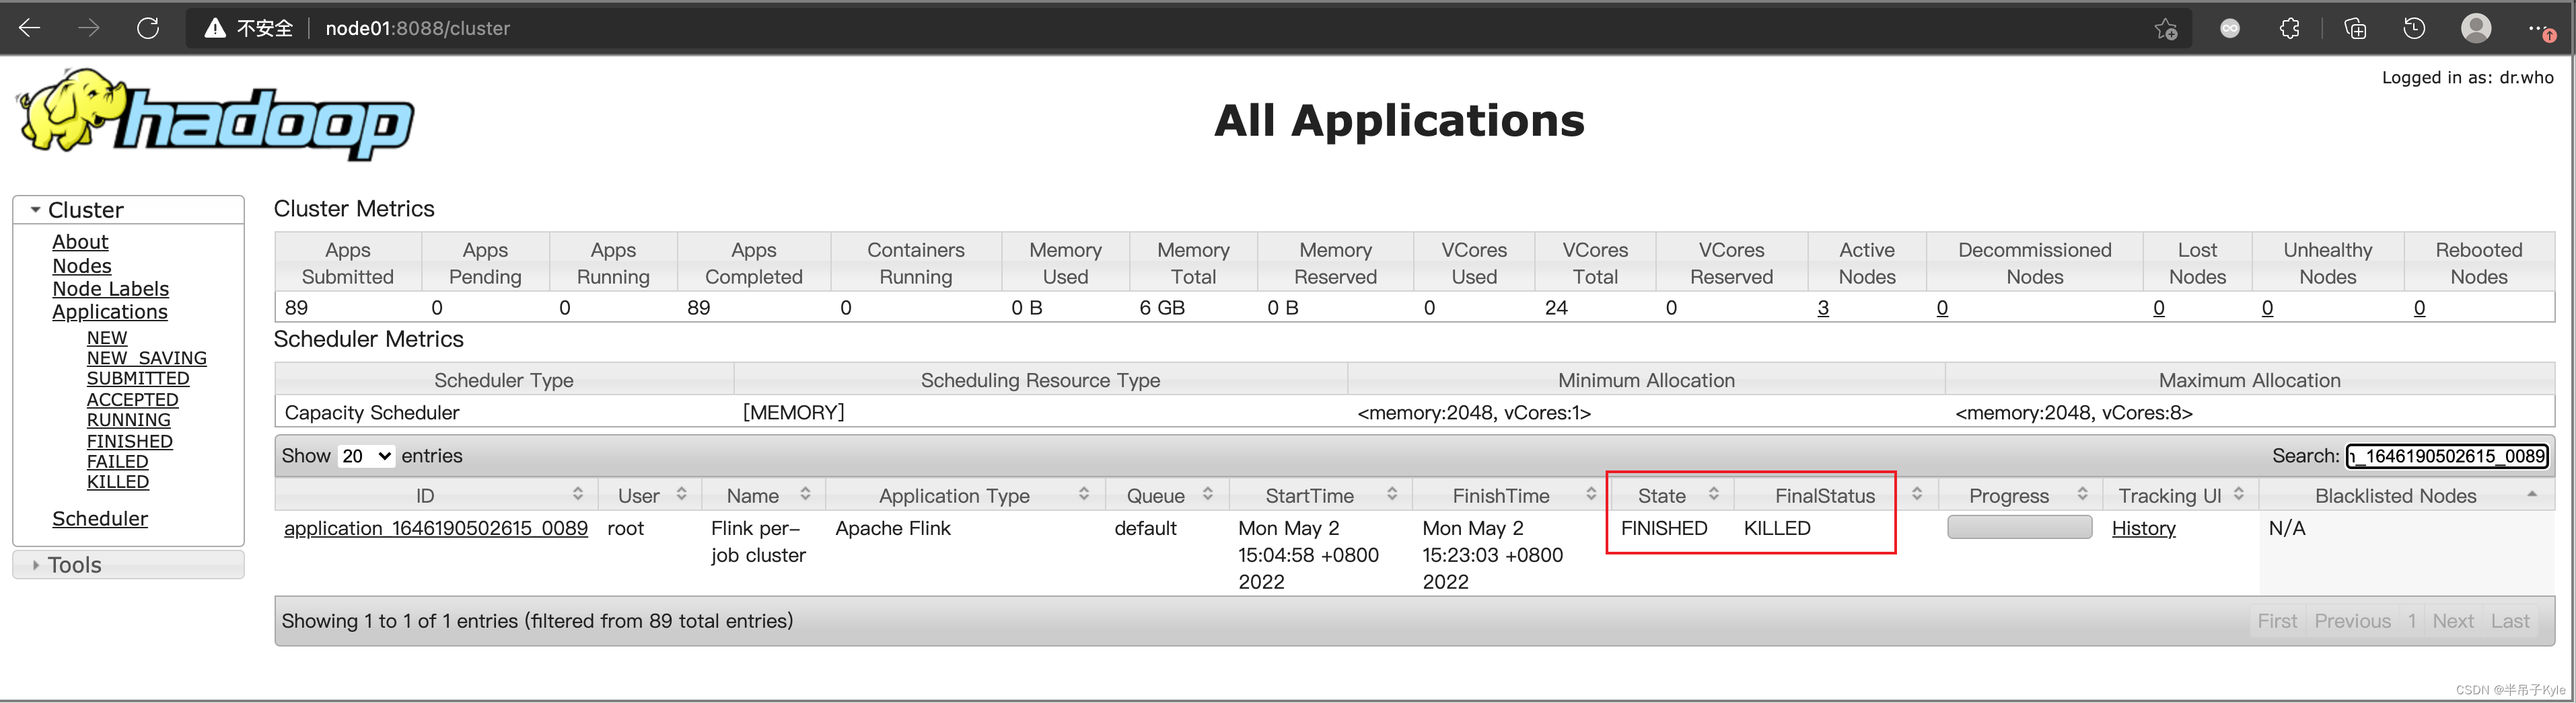Click Active Nodes count 3
This screenshot has height=703, width=2576.
coord(1823,308)
